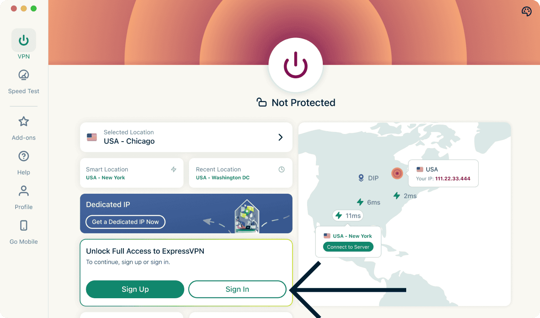Click the 2ms lightning server marker
The width and height of the screenshot is (540, 318).
pos(397,196)
